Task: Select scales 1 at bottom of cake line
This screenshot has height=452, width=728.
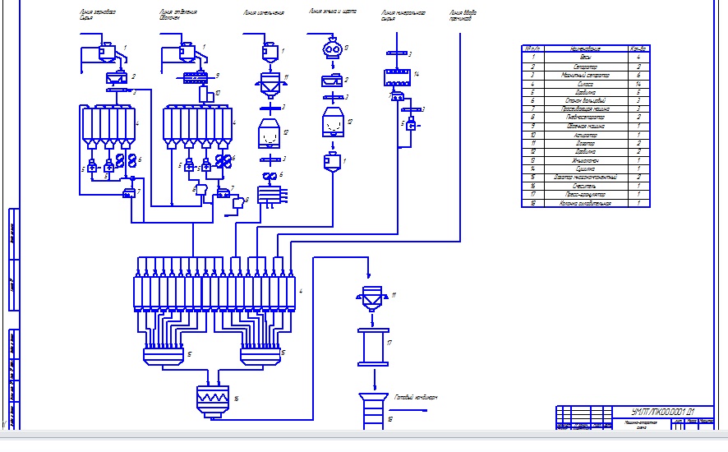Action: pyautogui.click(x=332, y=163)
